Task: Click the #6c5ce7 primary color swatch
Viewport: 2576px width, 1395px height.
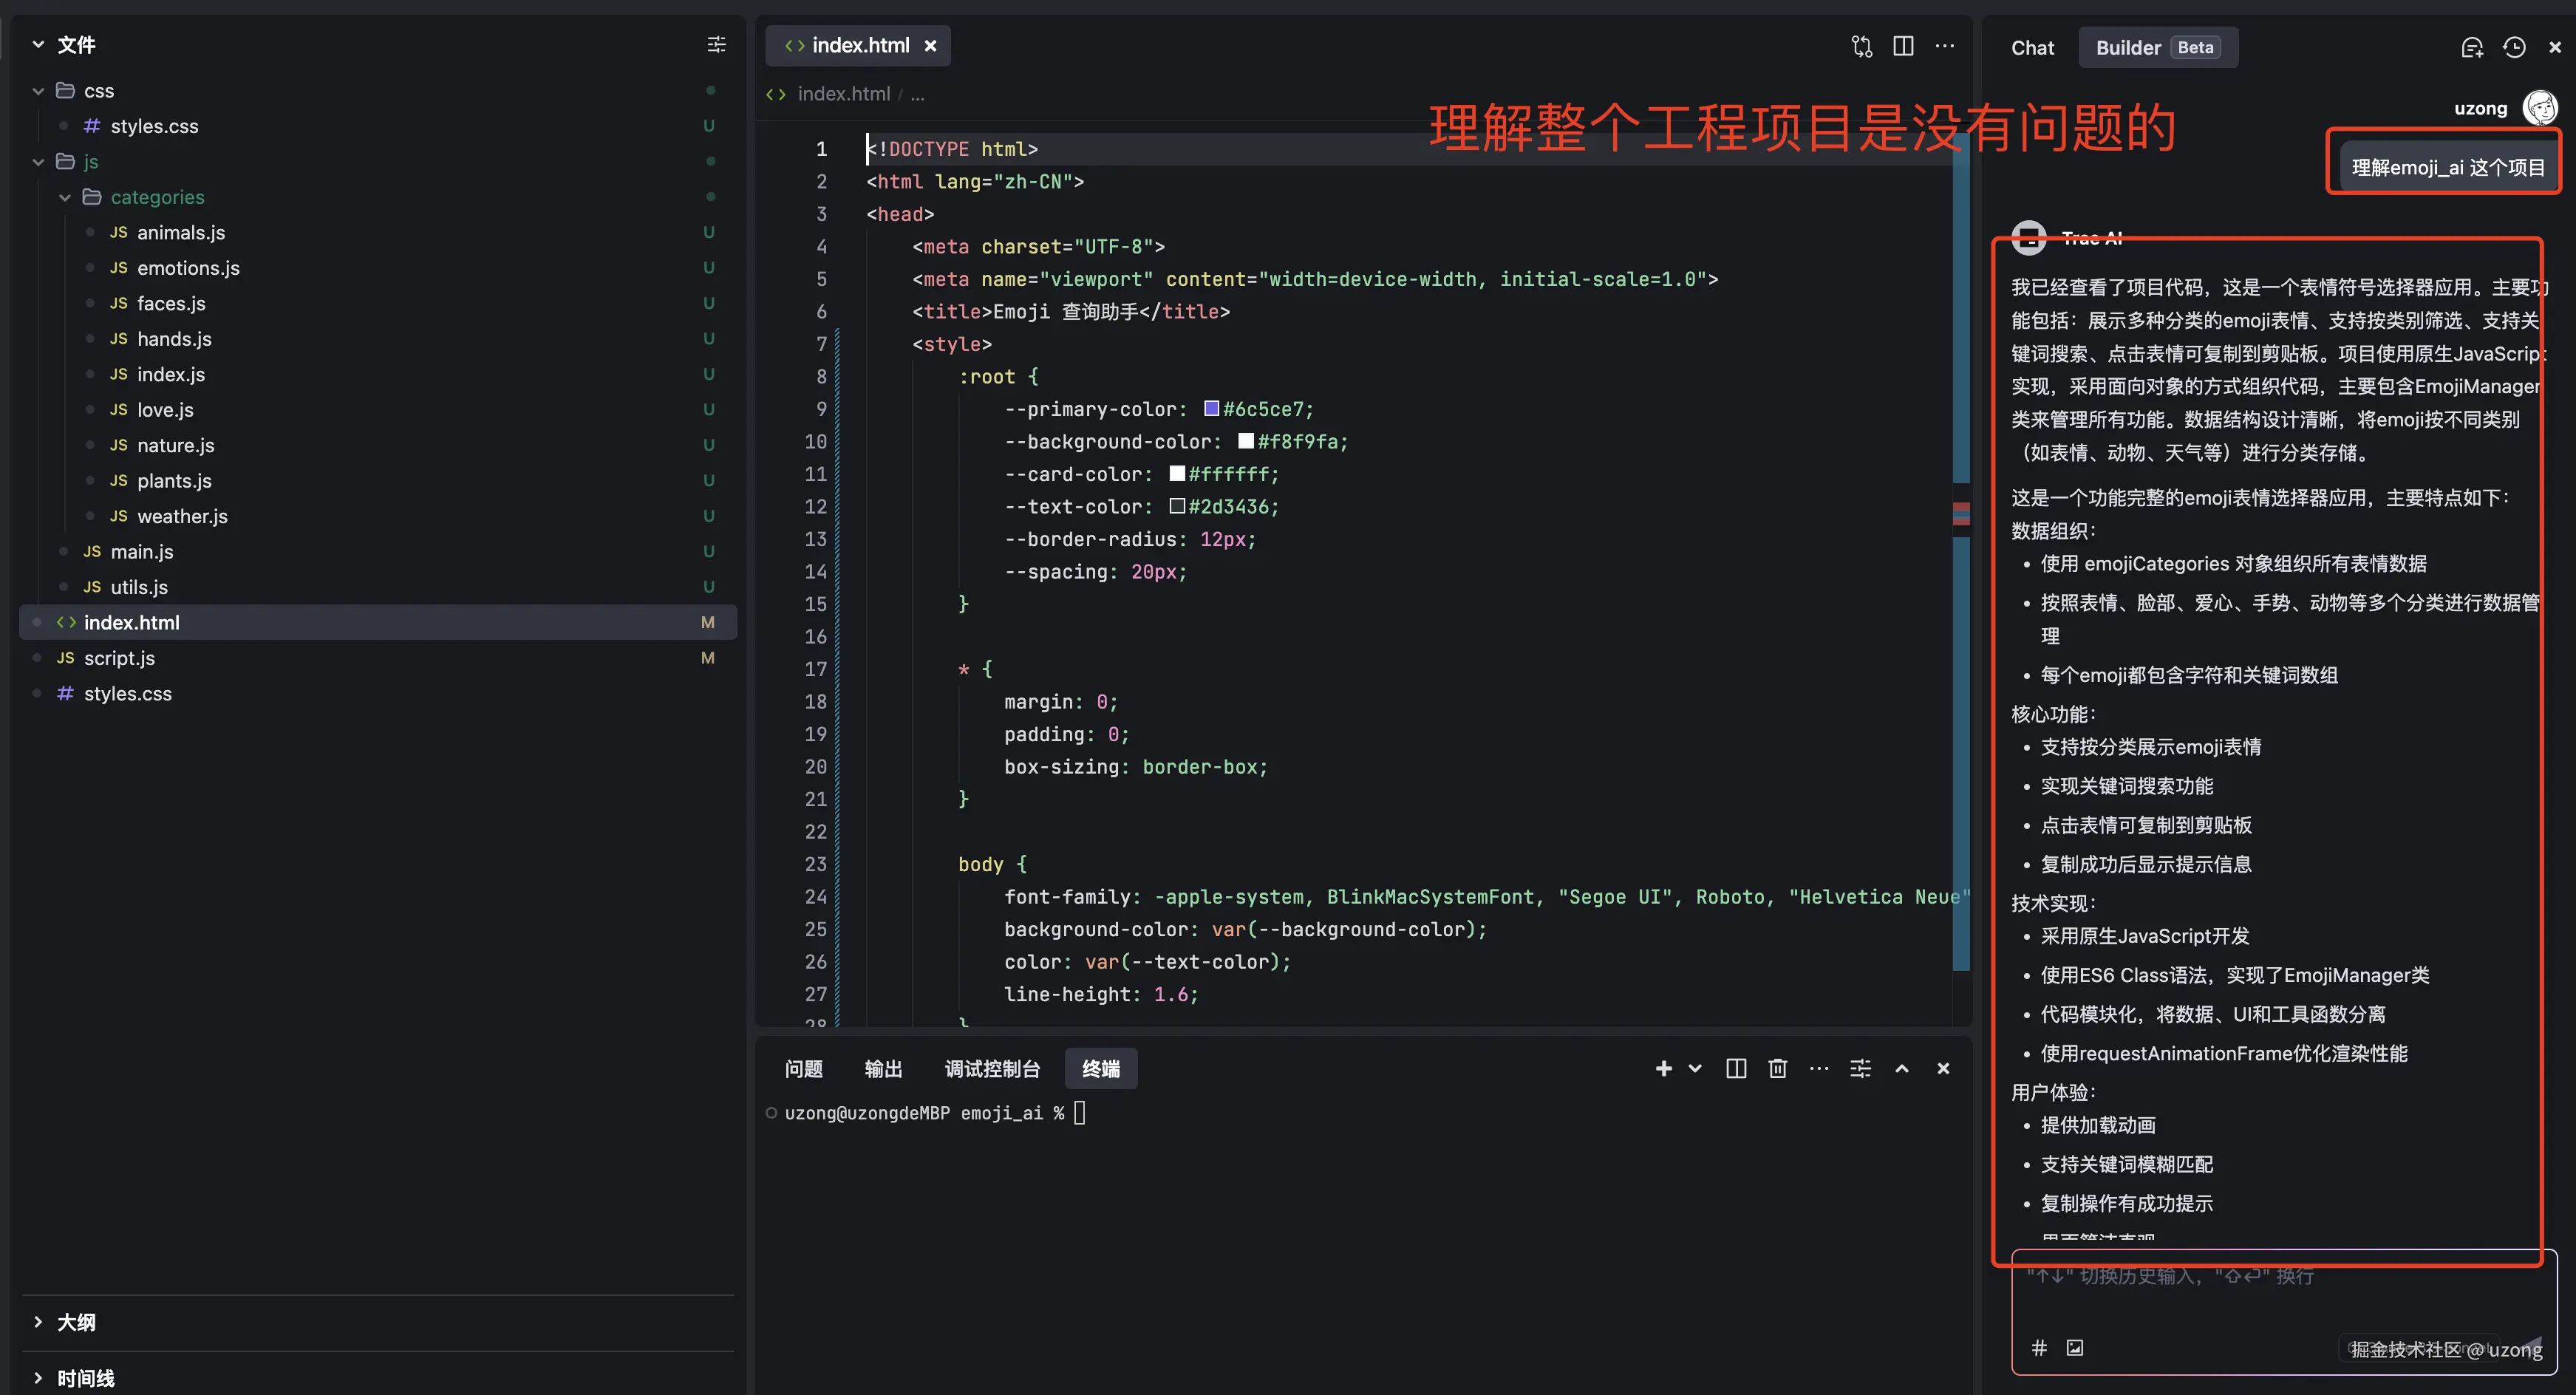Action: click(x=1211, y=409)
